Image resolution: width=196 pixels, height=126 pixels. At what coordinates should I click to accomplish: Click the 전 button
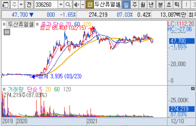[29, 5]
